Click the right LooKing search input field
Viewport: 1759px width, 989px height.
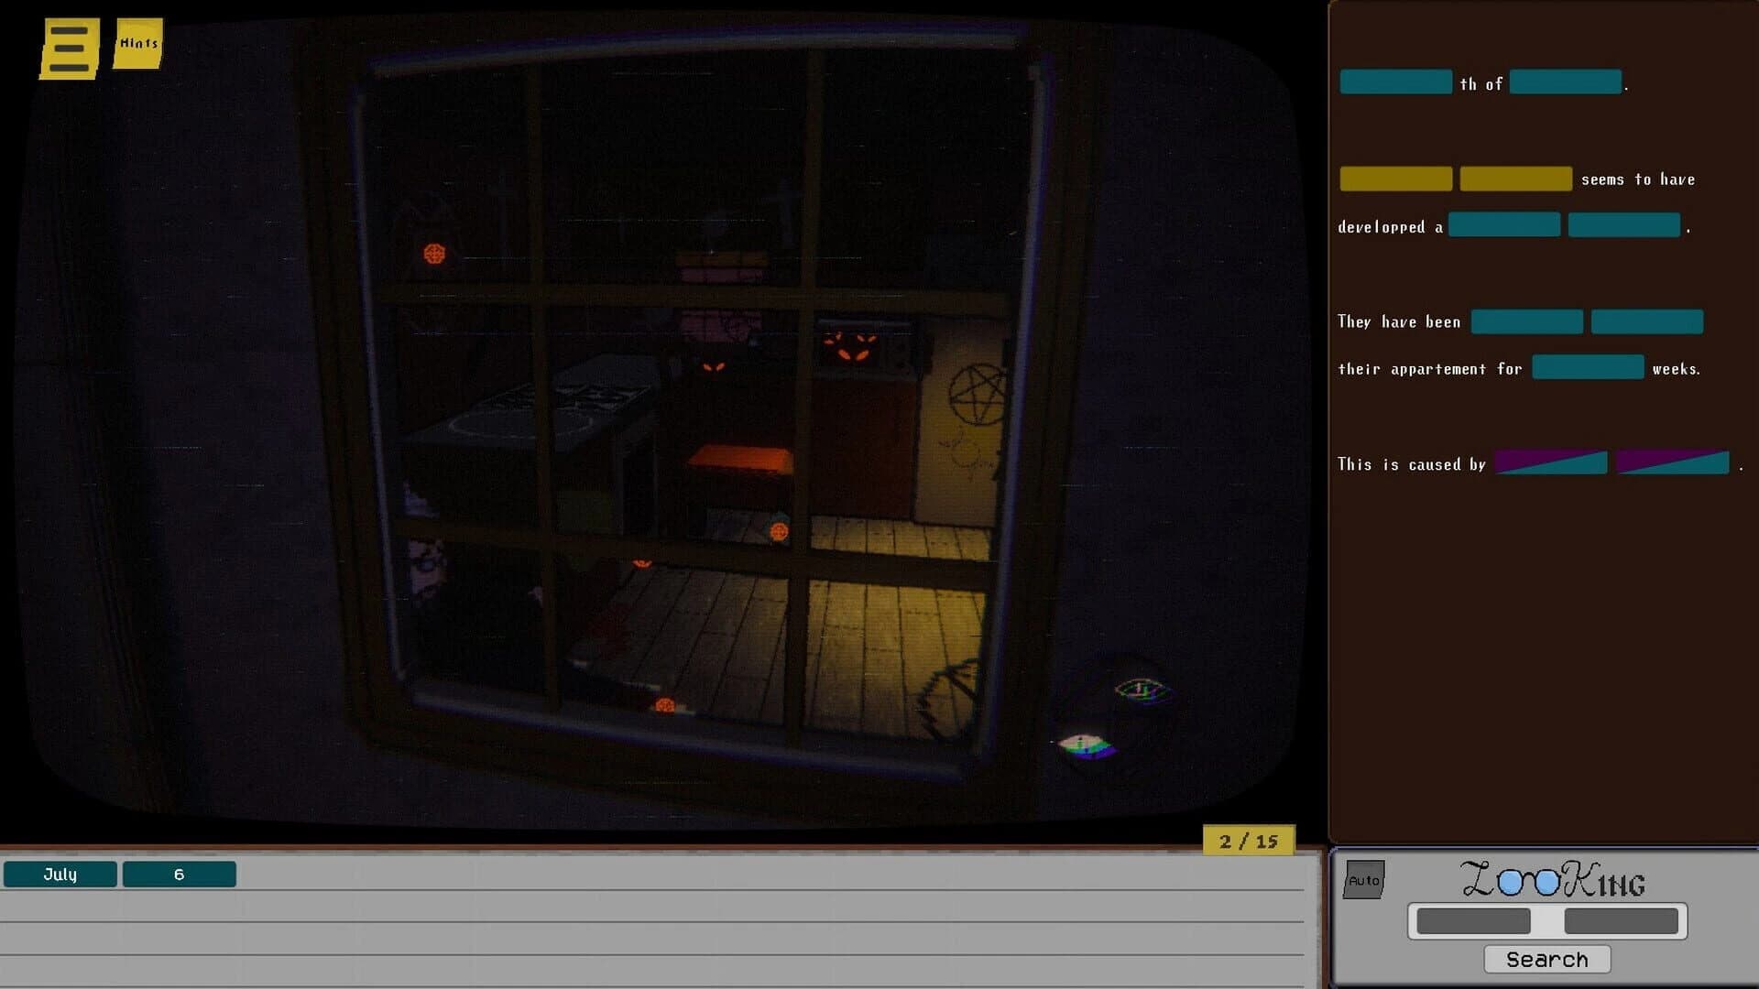click(x=1622, y=920)
